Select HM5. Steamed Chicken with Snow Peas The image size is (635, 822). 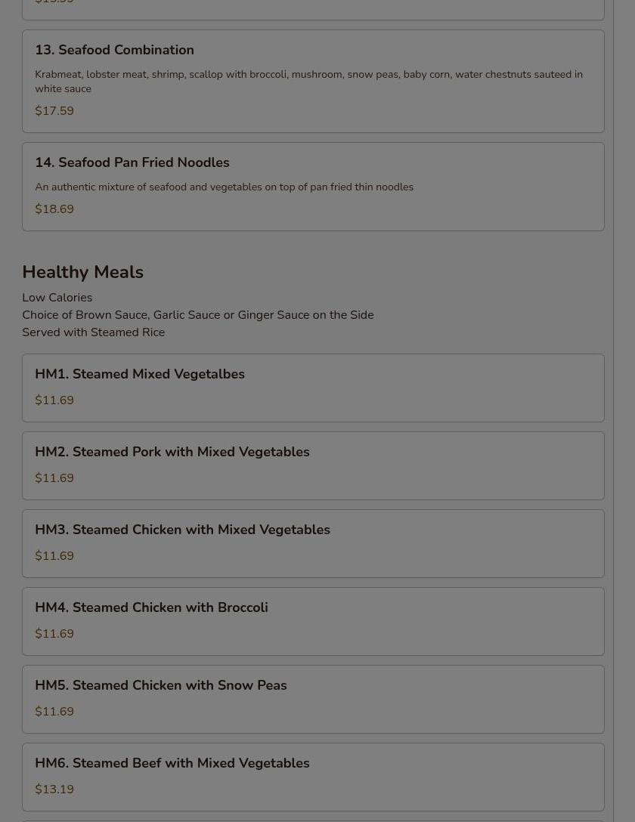click(x=160, y=685)
